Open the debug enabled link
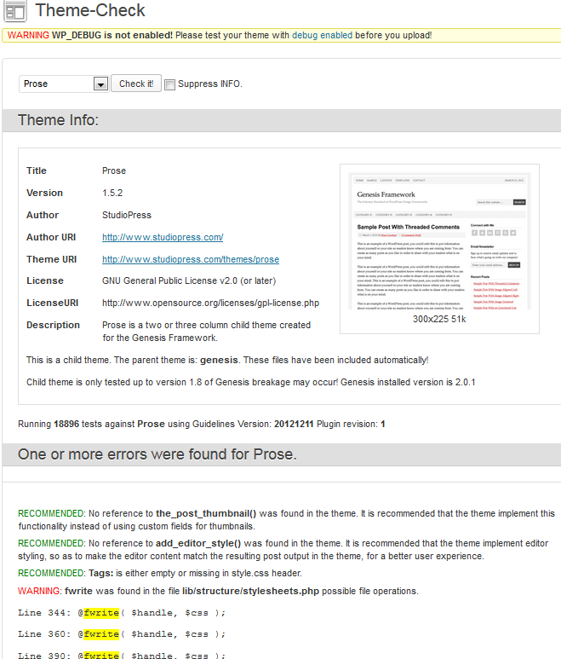The width and height of the screenshot is (561, 659). pos(322,35)
